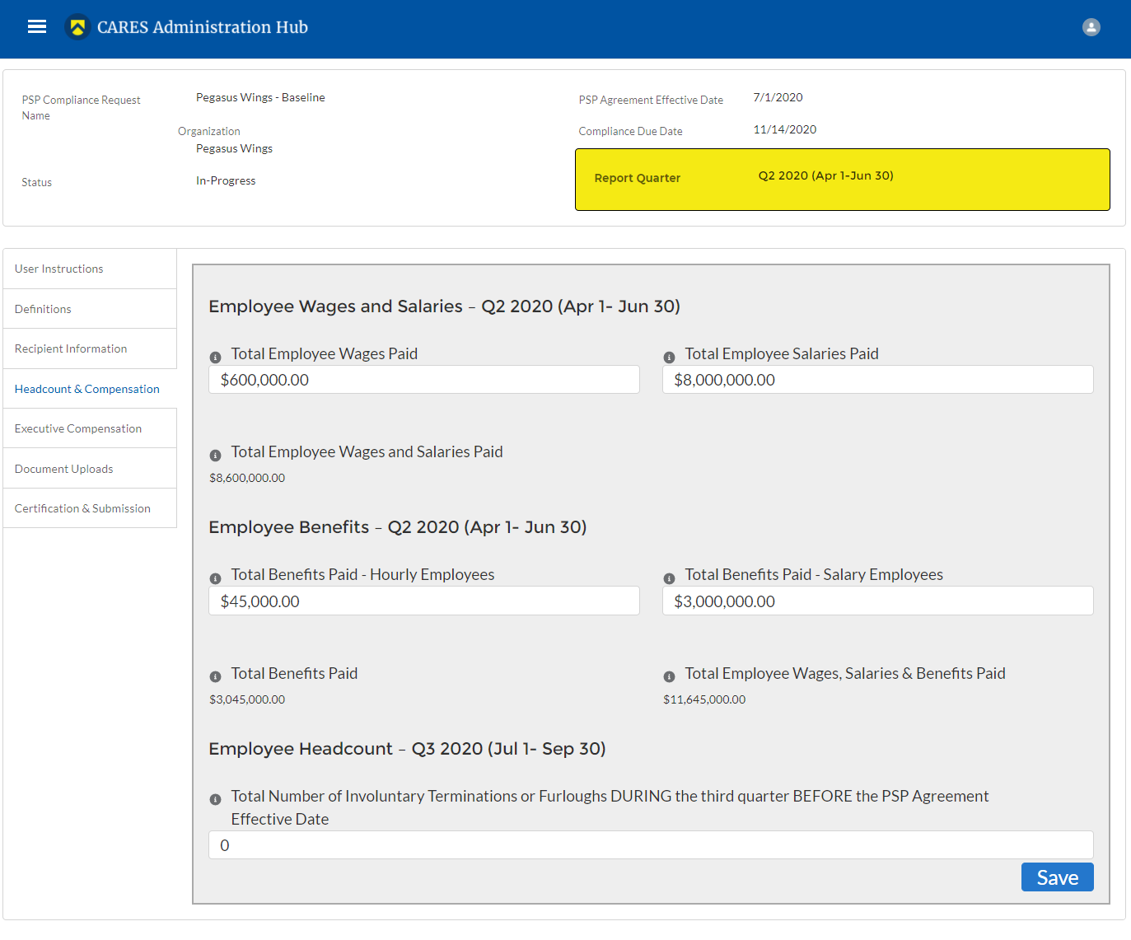Open the Document Uploads tab

64,469
